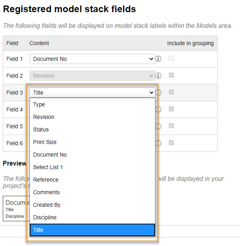Select Status from the dropdown options
Viewport: 240px width, 246px height.
92,129
